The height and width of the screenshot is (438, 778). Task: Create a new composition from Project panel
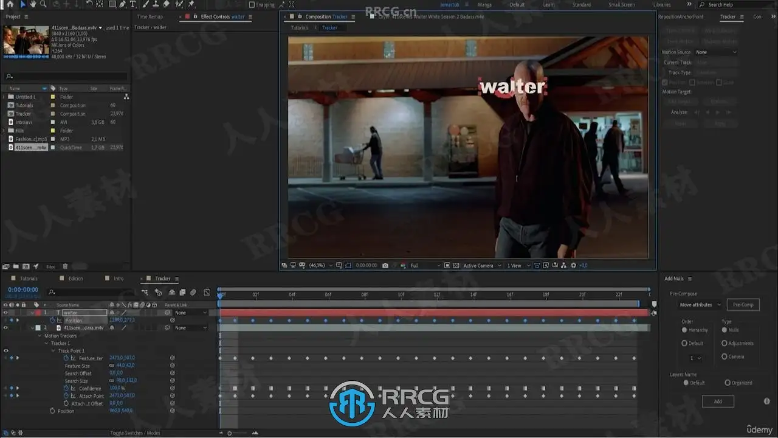pyautogui.click(x=26, y=266)
